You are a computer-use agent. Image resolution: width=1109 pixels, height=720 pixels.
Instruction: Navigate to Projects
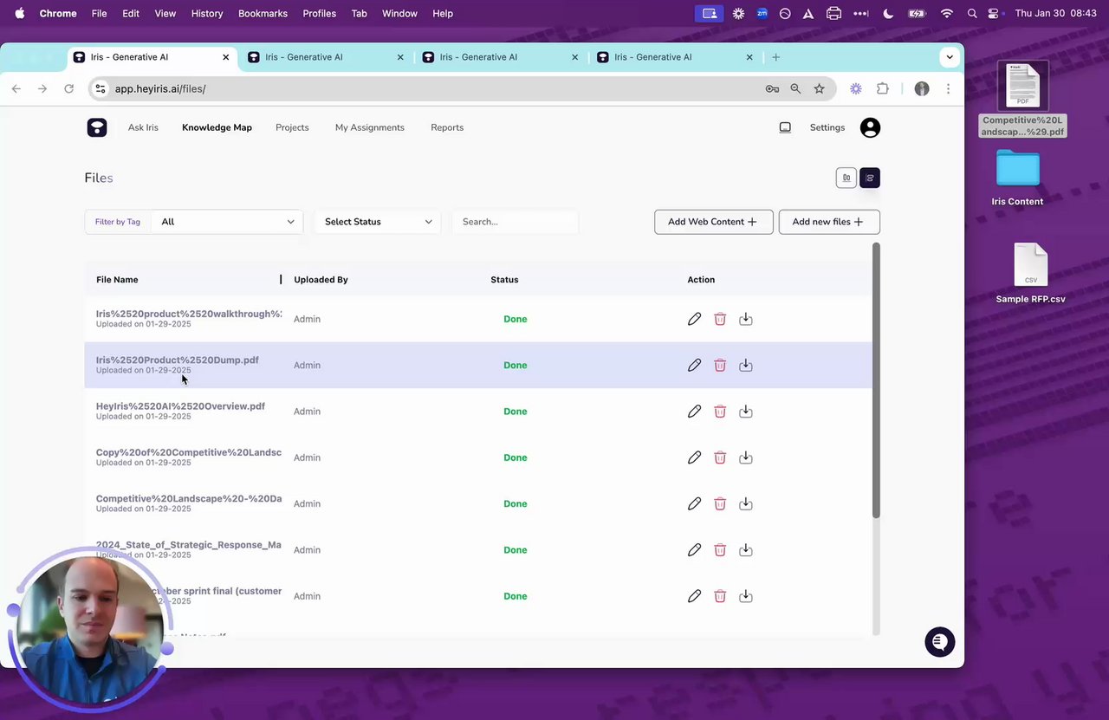[292, 127]
